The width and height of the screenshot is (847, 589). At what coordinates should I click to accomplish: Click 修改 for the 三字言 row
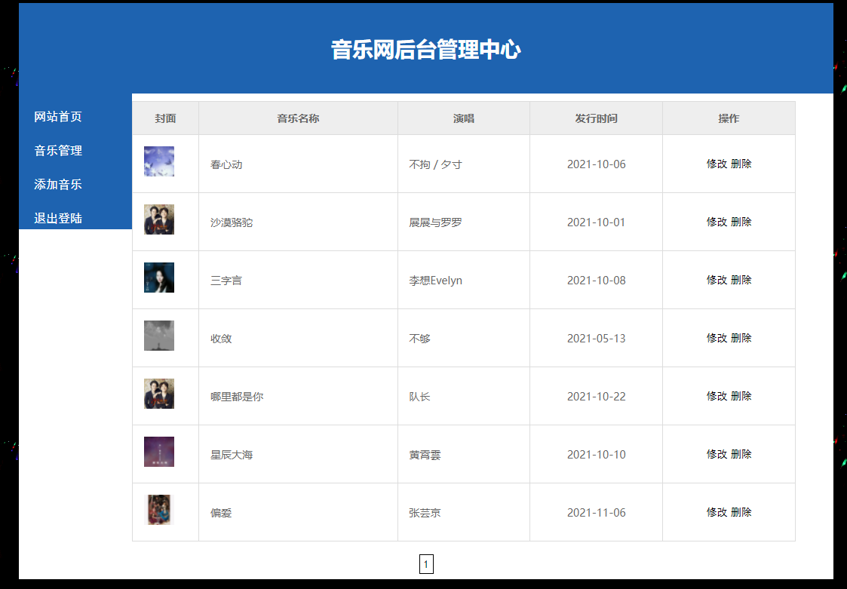[x=717, y=280]
